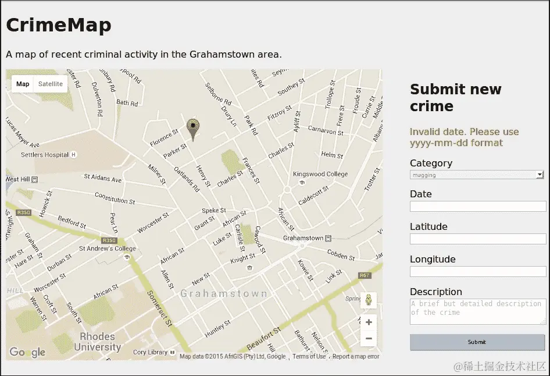Viewport: 550px width, 376px height.
Task: Click the Map data ©2015 AfriGIS attribution
Action: point(233,356)
